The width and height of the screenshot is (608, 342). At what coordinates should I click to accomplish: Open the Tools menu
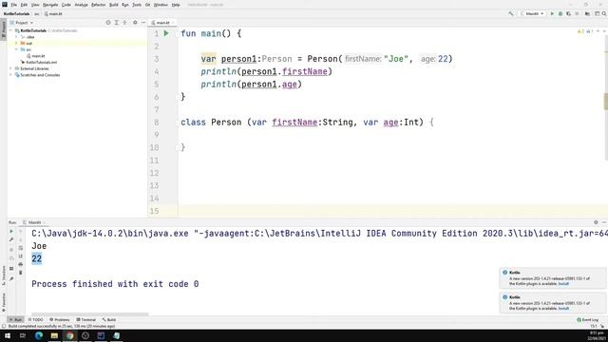[x=137, y=5]
